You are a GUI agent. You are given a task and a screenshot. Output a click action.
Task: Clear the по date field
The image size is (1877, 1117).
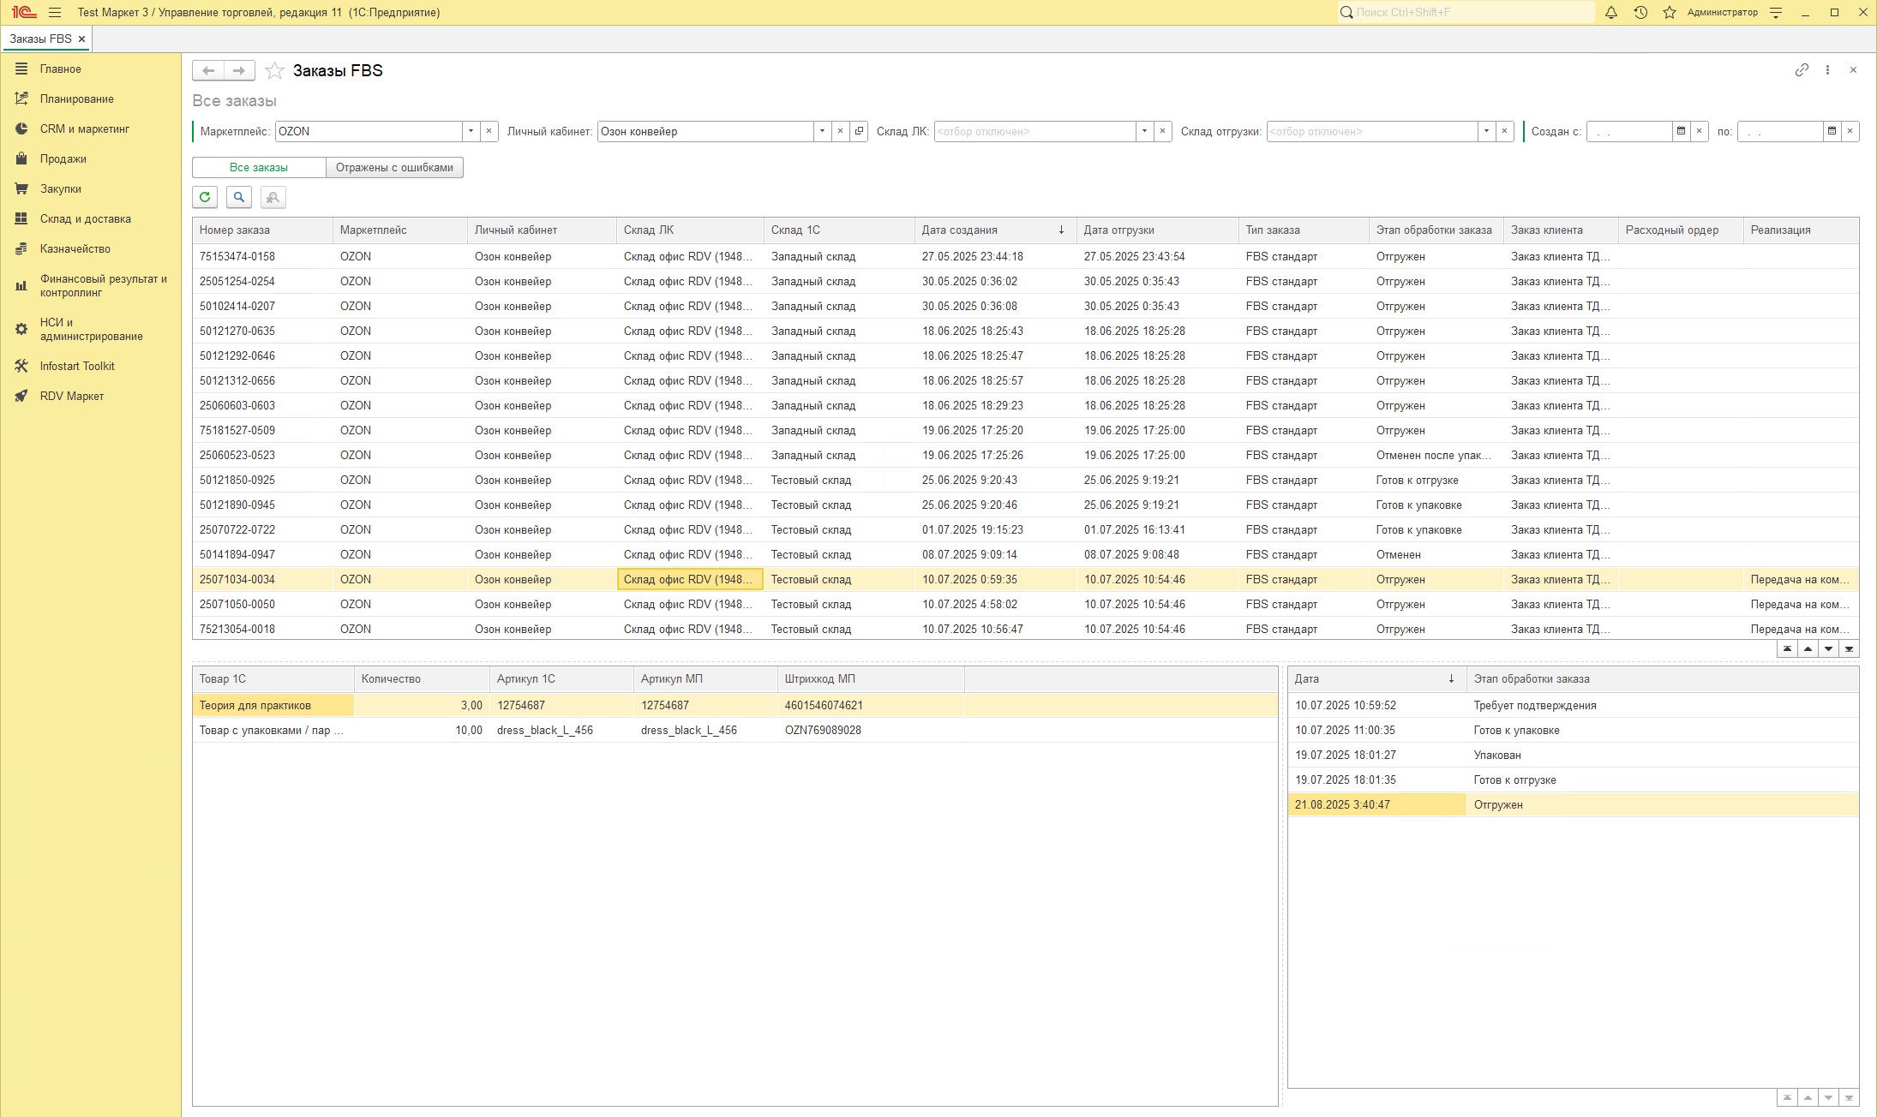point(1850,131)
